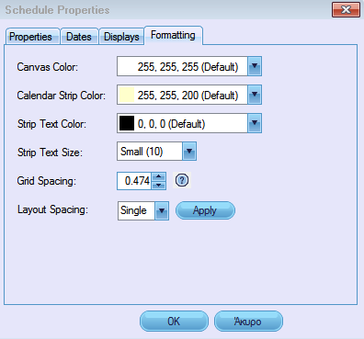This screenshot has height=339, width=364.
Task: Click the 255, 255, 200 (Default) value
Action: (188, 96)
